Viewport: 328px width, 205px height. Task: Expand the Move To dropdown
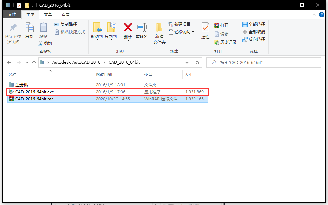[x=97, y=40]
